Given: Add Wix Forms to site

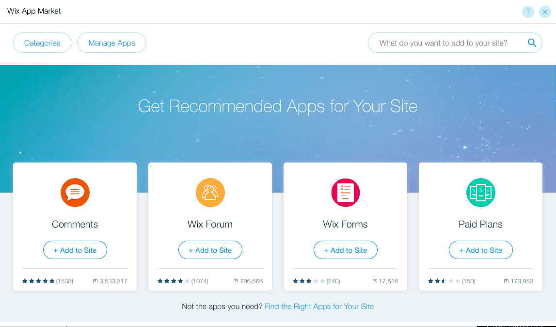Looking at the screenshot, I should 345,250.
